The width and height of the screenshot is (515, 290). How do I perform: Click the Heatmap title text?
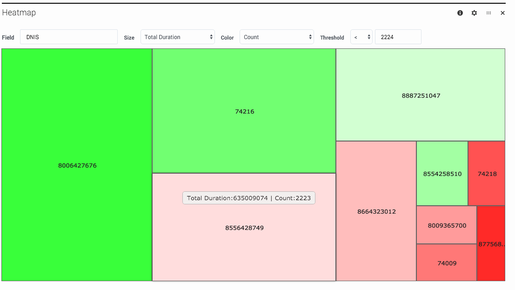[19, 13]
